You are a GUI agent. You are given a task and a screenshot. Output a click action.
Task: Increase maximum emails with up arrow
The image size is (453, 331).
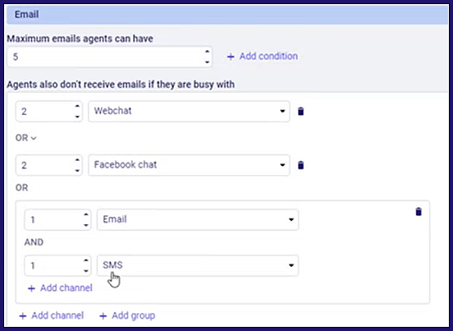point(207,52)
